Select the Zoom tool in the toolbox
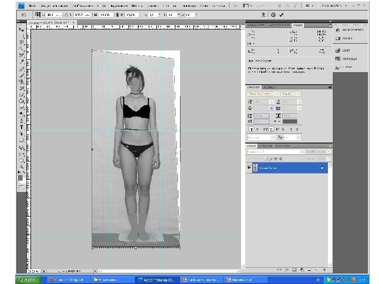Screen dimensions: 379x284 coord(22,166)
